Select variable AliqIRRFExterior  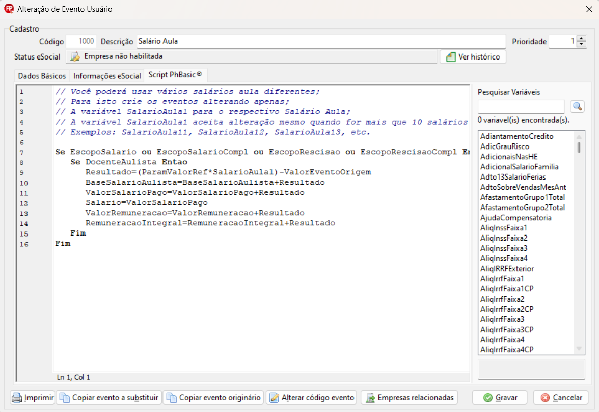click(x=507, y=269)
